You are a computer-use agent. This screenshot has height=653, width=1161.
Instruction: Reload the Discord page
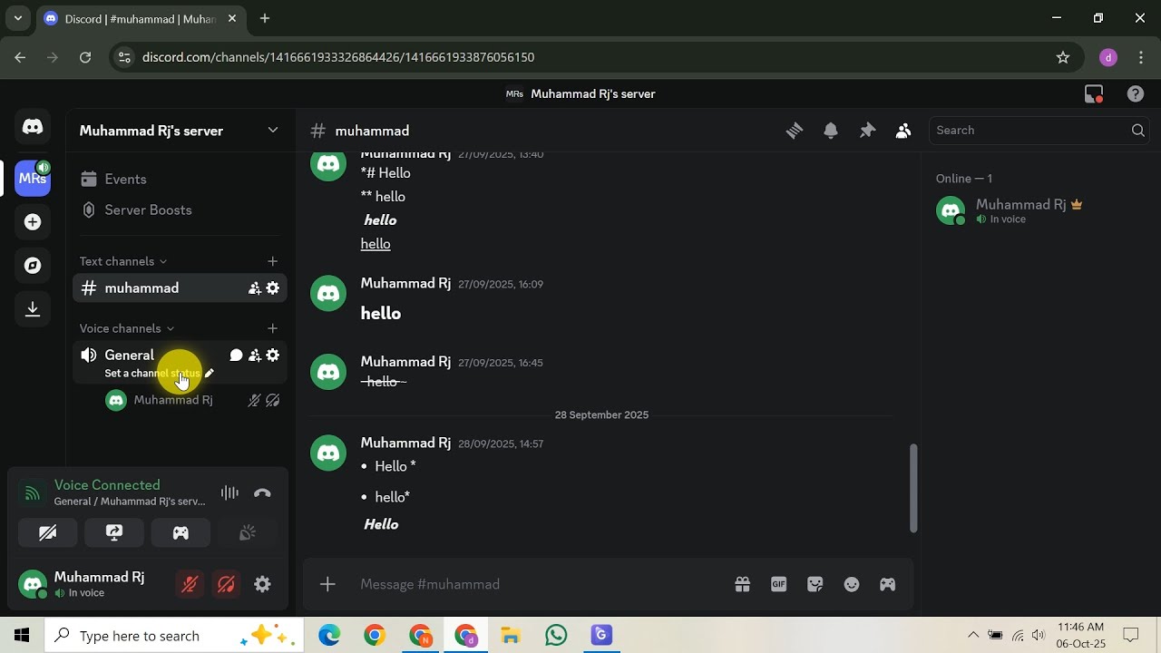85,57
